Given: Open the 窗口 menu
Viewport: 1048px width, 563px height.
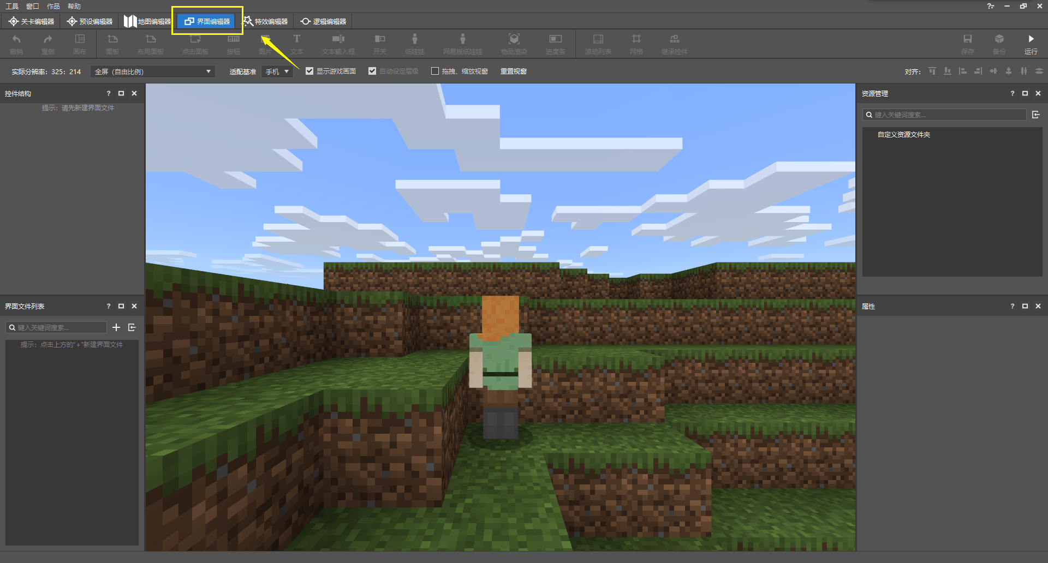Looking at the screenshot, I should pyautogui.click(x=33, y=6).
